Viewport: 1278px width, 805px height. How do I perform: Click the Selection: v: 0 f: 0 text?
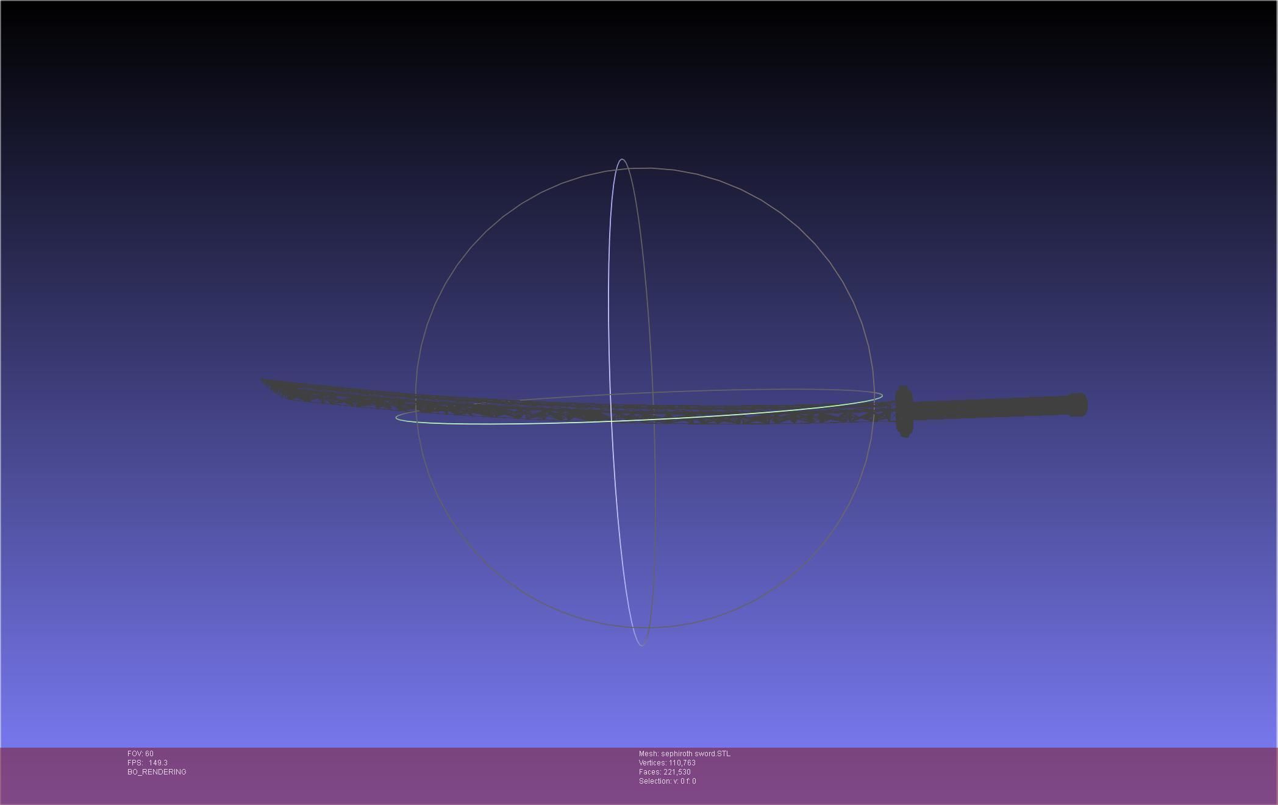[667, 781]
